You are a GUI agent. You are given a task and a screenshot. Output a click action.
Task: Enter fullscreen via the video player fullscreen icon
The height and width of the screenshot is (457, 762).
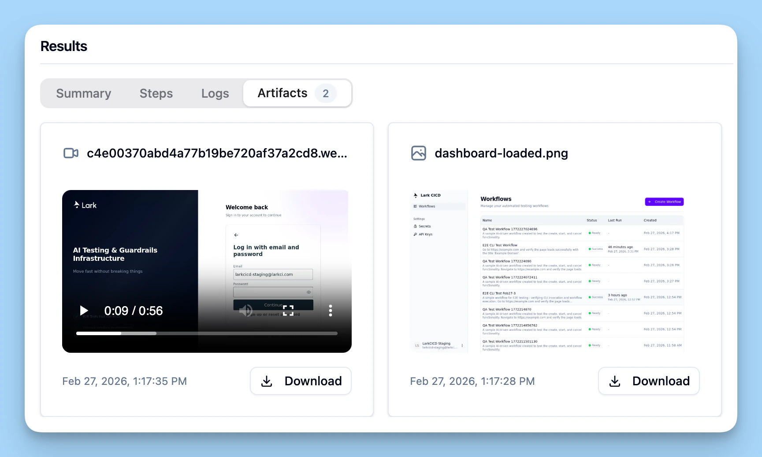[288, 311]
